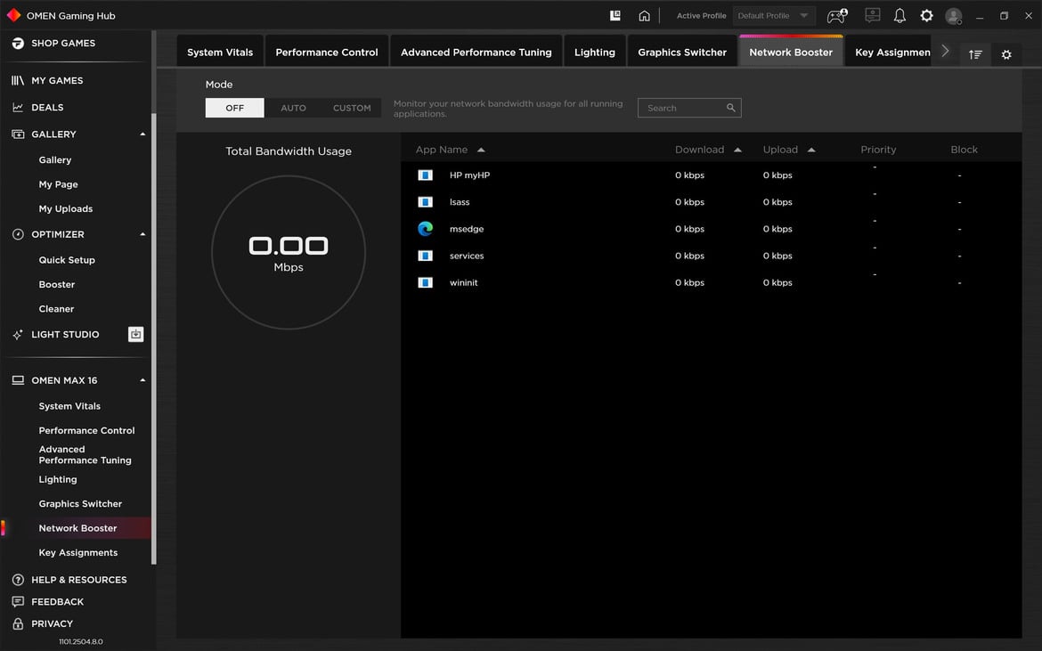Click the msedge browser icon

426,229
